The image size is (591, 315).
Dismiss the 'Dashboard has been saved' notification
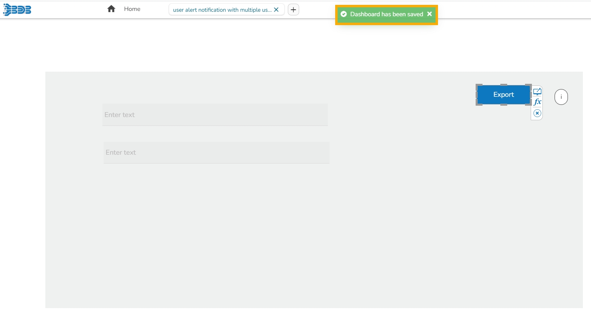click(x=429, y=14)
